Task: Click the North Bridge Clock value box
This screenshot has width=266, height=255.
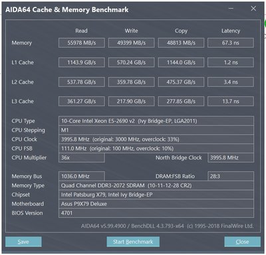Action: (x=231, y=157)
